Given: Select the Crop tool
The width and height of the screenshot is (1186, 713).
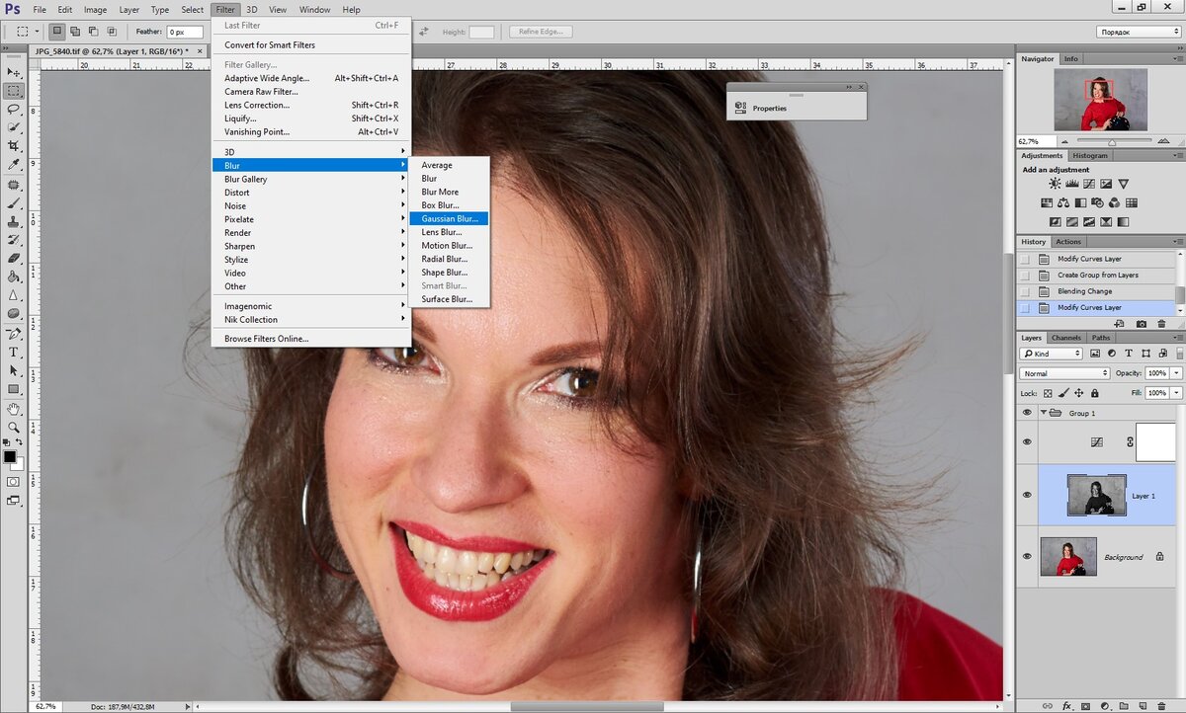Looking at the screenshot, I should (x=14, y=146).
